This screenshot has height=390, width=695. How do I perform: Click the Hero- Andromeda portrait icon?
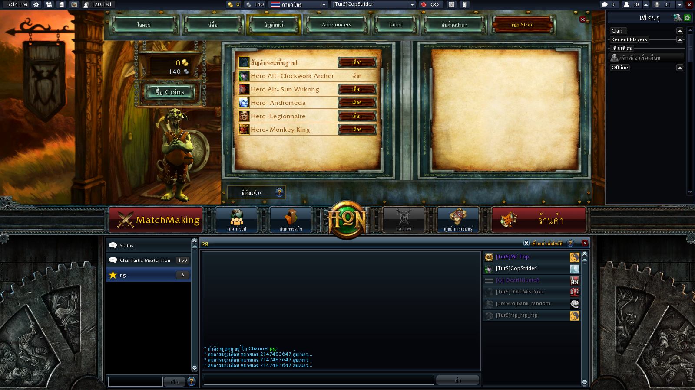point(244,103)
